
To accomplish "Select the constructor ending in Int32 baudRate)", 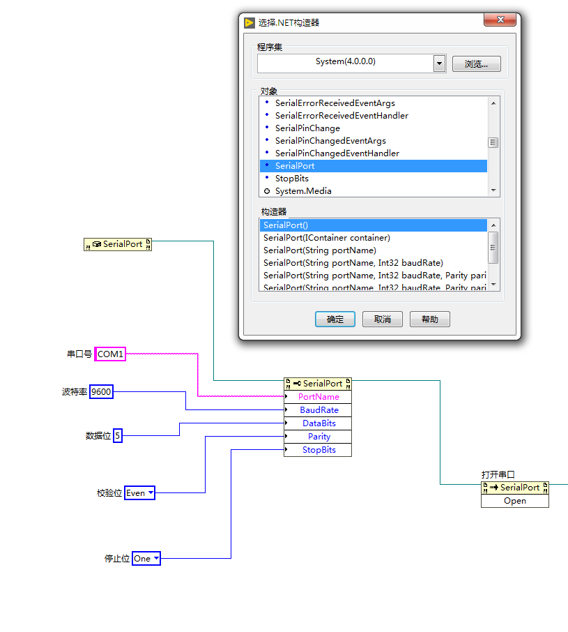I will coord(374,263).
